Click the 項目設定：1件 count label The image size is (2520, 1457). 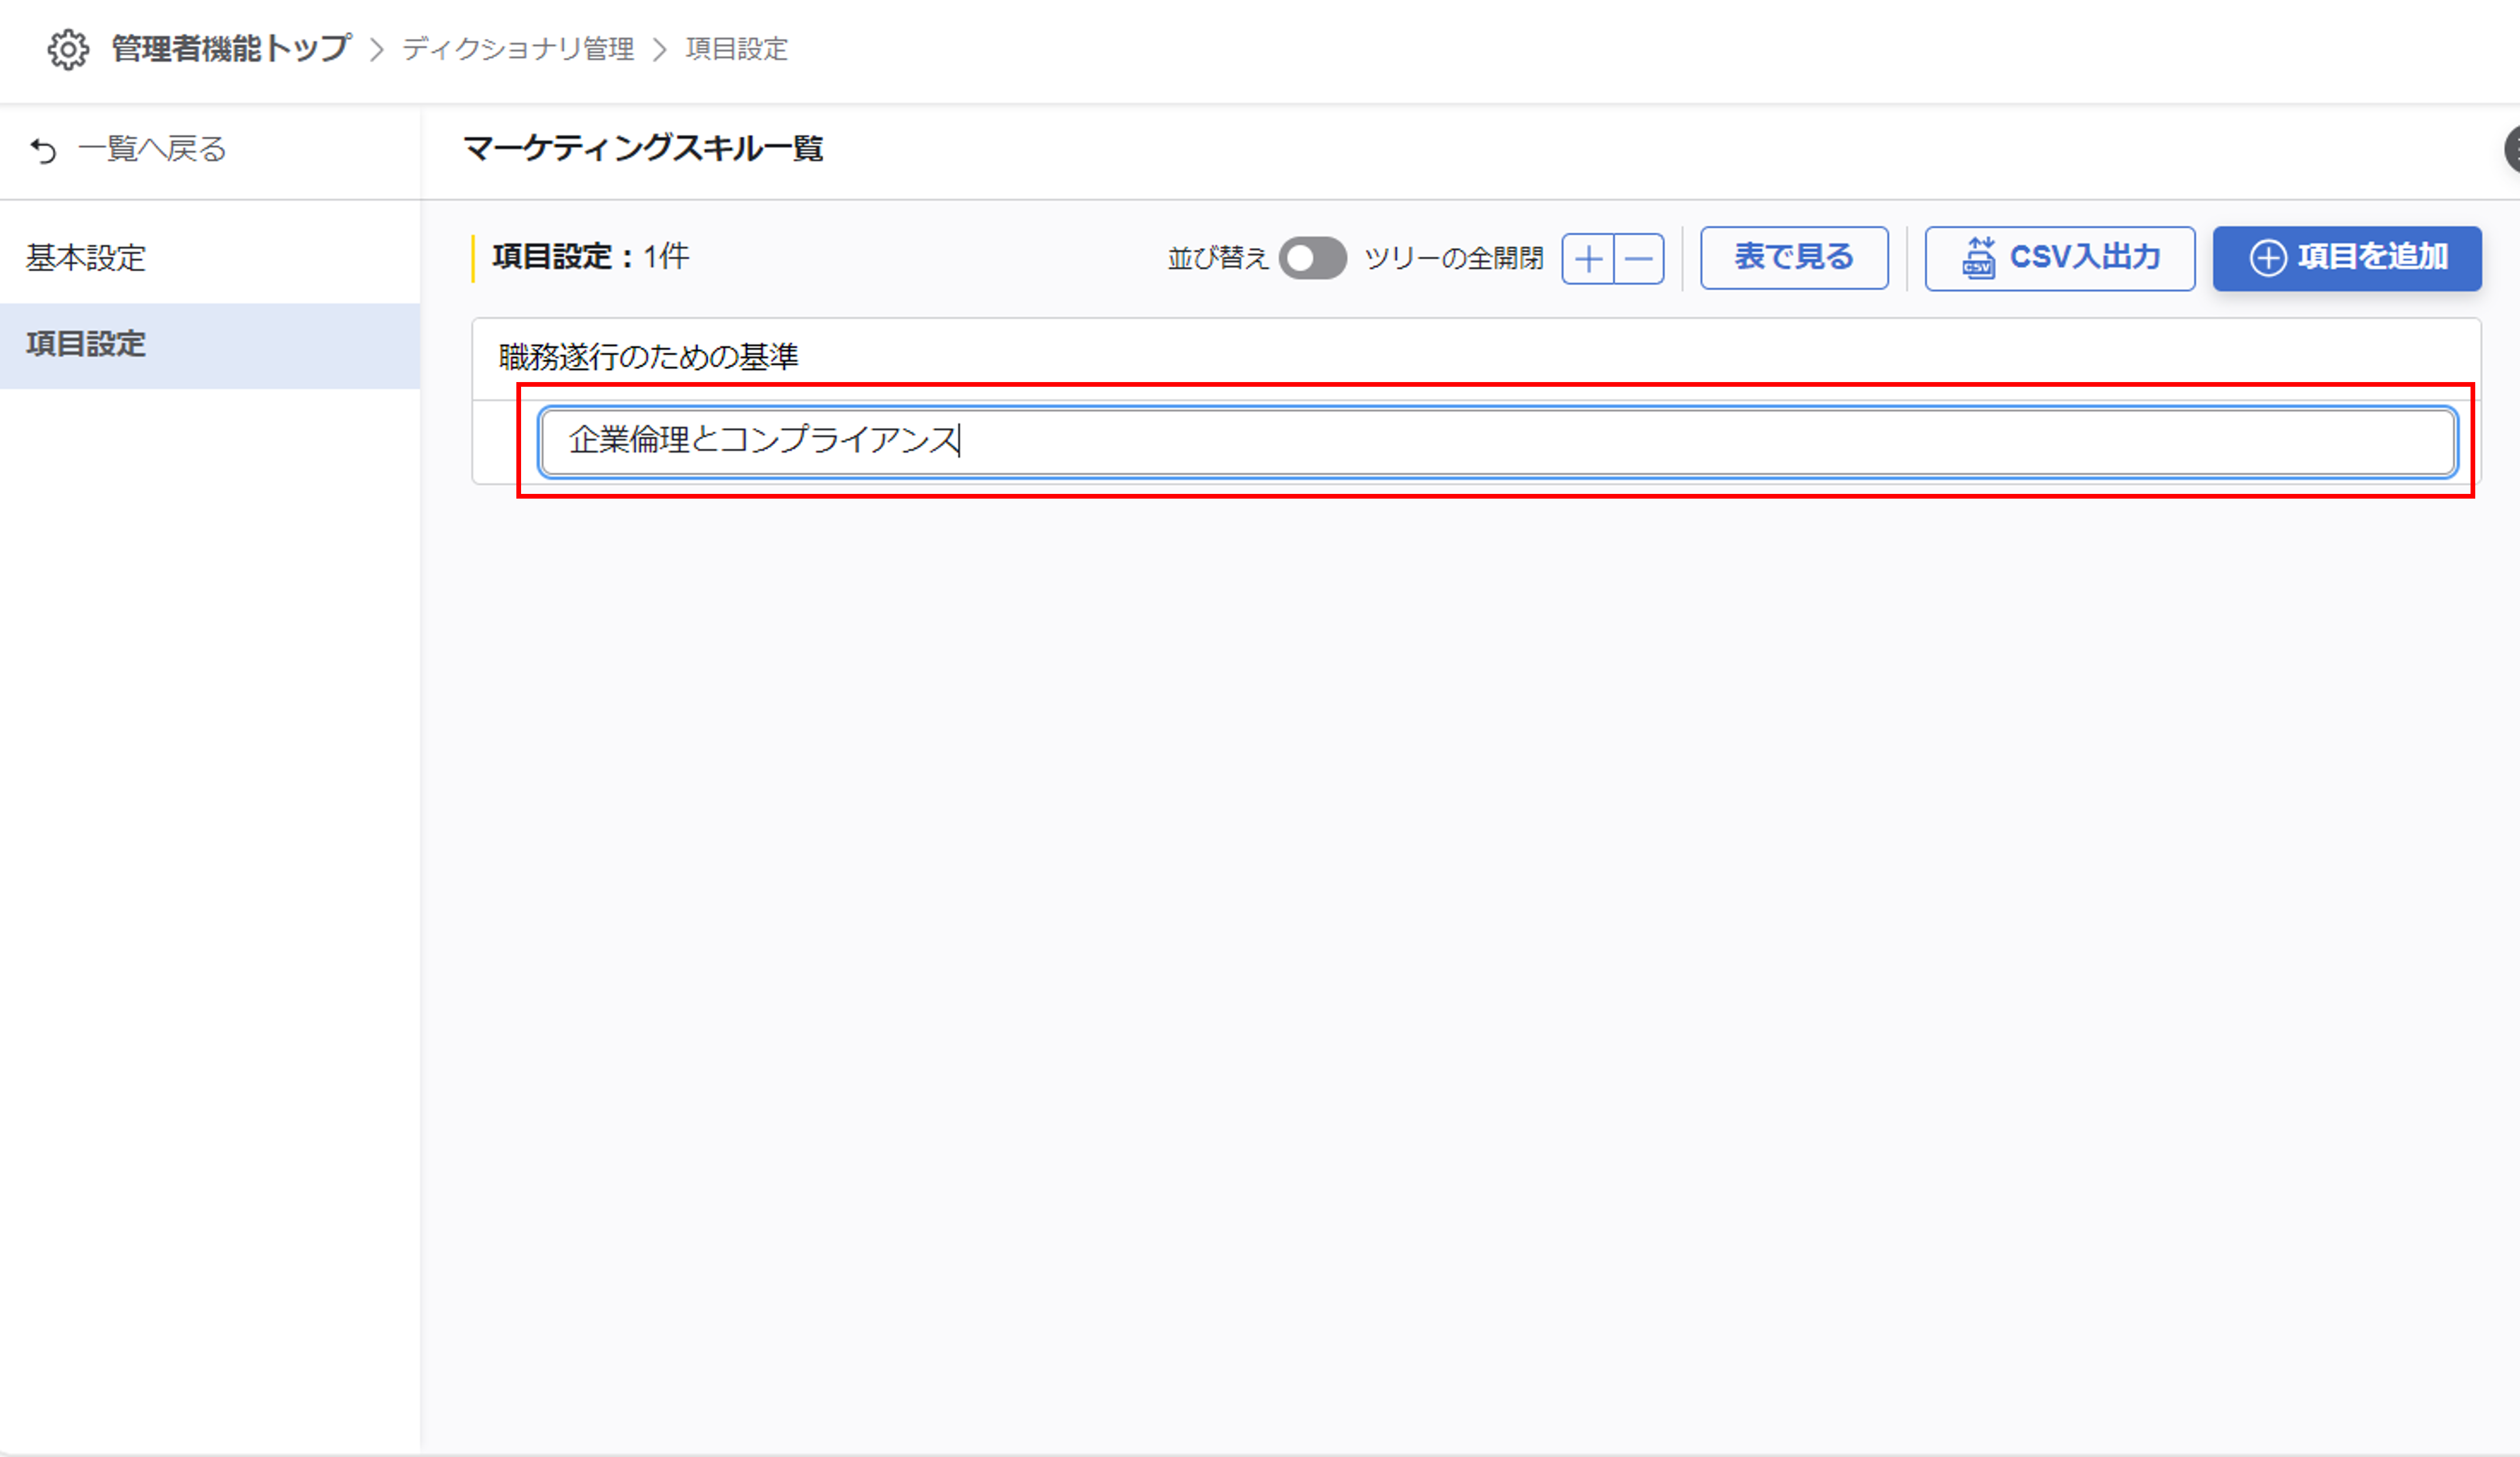590,257
